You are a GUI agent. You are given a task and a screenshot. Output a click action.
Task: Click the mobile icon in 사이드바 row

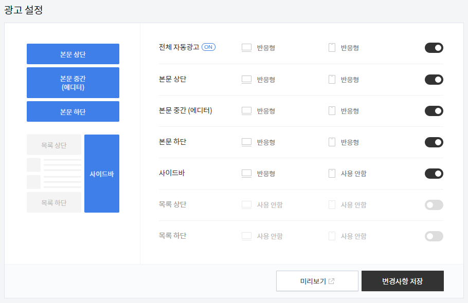tap(332, 174)
